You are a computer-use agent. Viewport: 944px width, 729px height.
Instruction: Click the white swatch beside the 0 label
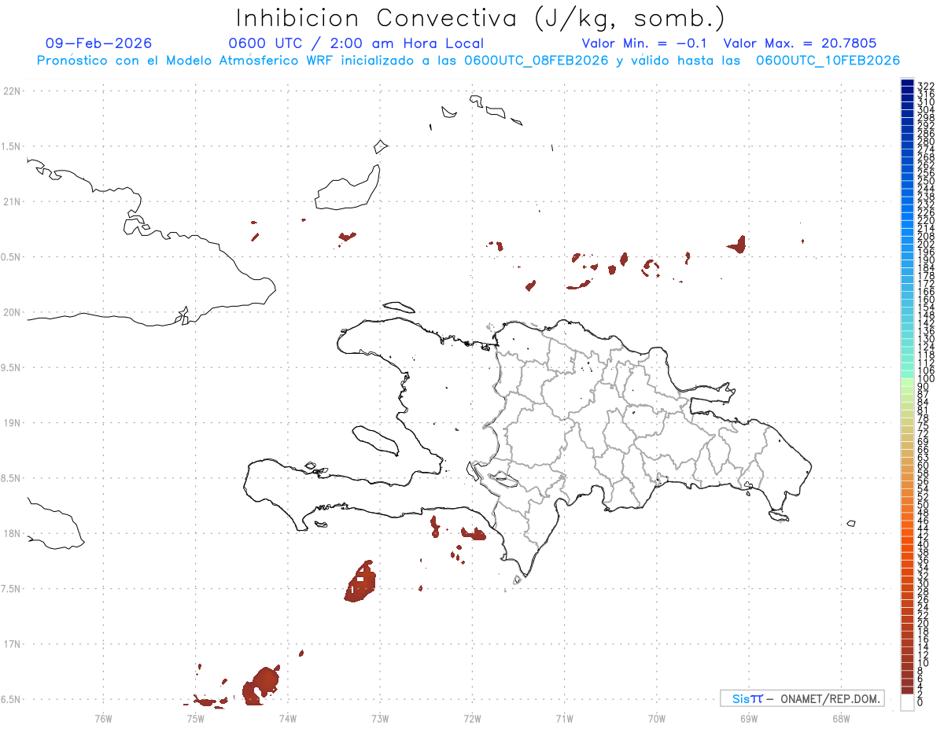(x=907, y=703)
